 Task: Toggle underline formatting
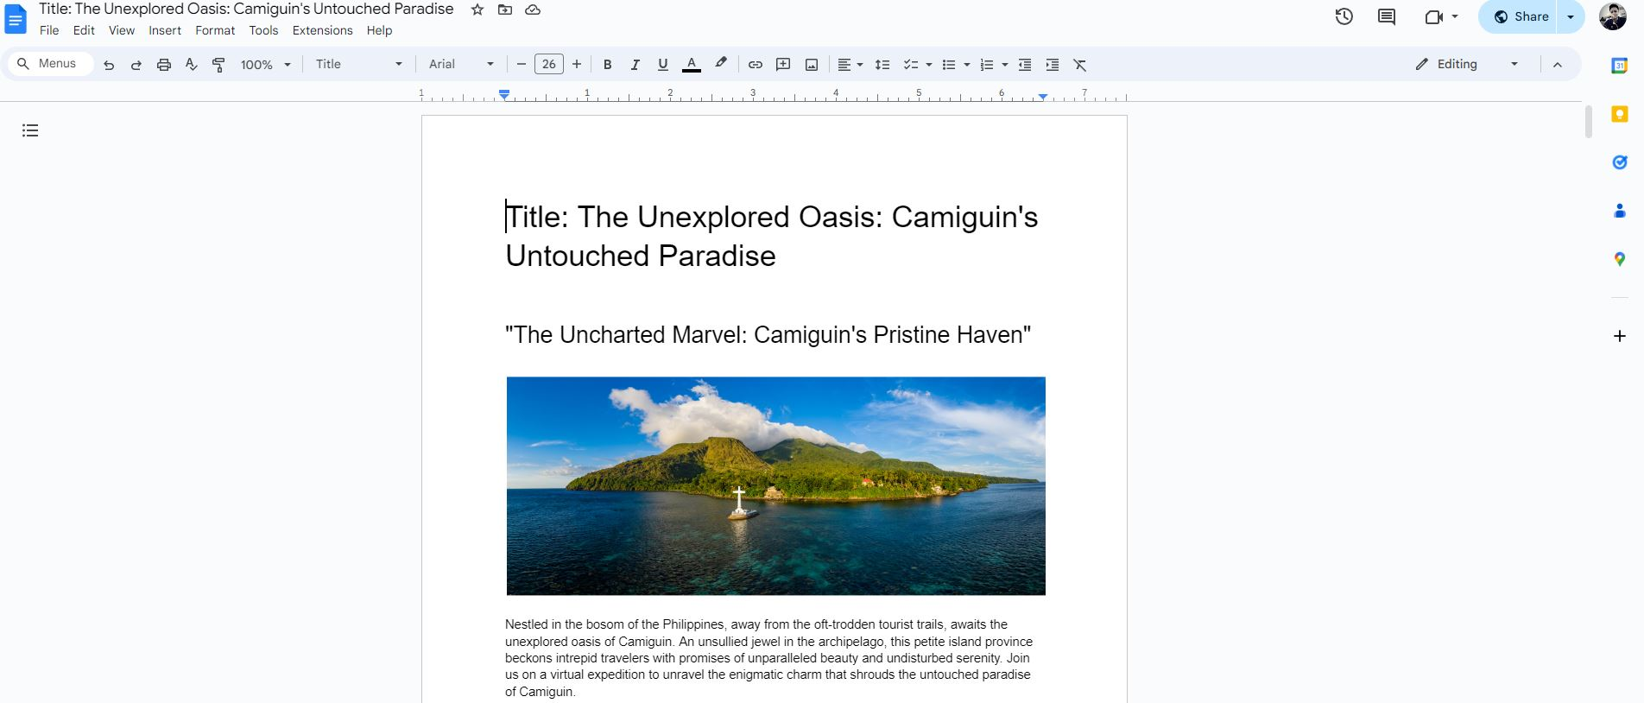[x=663, y=65]
